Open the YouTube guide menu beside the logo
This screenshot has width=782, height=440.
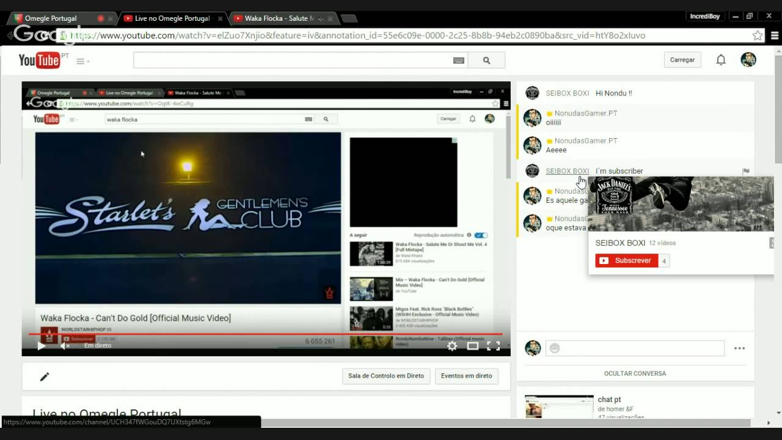(82, 61)
